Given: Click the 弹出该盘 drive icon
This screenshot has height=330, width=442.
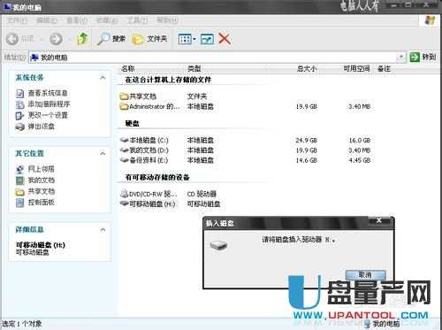Looking at the screenshot, I should tap(19, 127).
